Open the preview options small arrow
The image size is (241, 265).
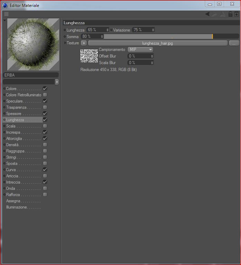(x=4, y=20)
